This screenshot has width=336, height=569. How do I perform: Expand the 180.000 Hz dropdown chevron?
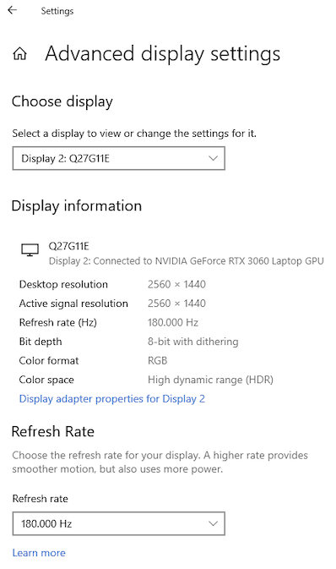tap(213, 523)
